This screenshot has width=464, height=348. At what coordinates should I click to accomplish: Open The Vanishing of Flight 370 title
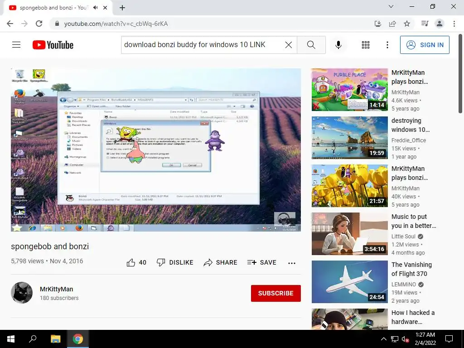pos(411,269)
